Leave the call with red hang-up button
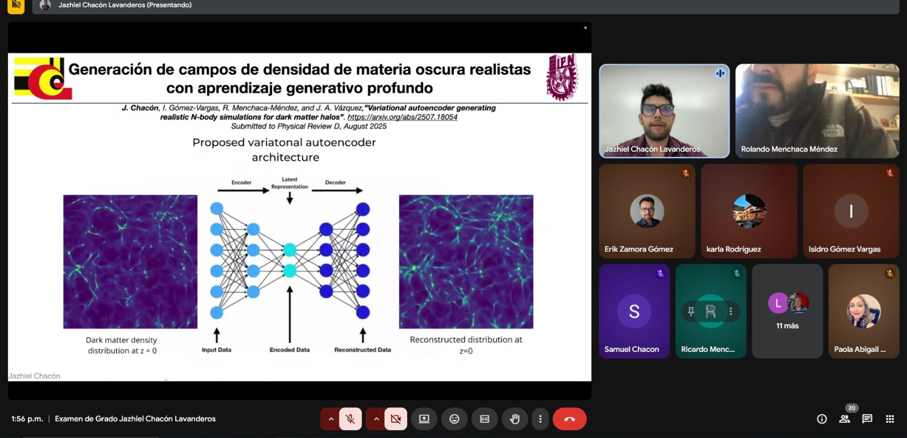The image size is (907, 438). pos(569,419)
